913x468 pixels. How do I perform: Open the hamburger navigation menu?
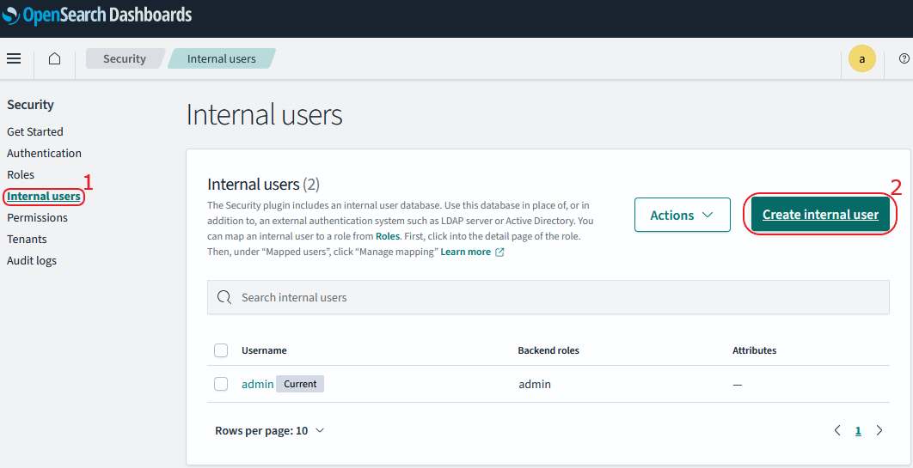pyautogui.click(x=14, y=58)
